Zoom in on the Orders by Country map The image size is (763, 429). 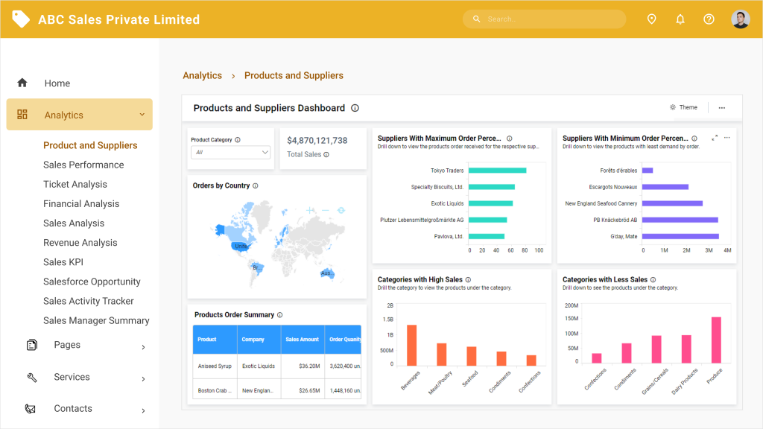point(310,210)
